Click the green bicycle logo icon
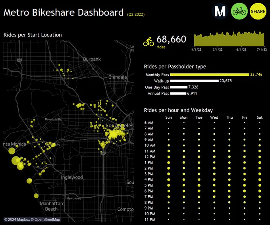 239,12
